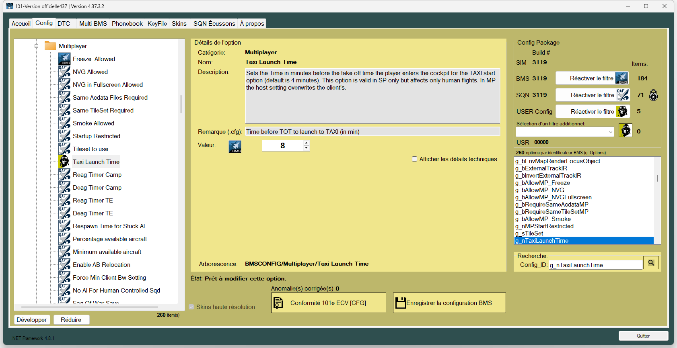Click the icon beside Force Min Client Bw Setting
The width and height of the screenshot is (677, 348).
point(64,278)
